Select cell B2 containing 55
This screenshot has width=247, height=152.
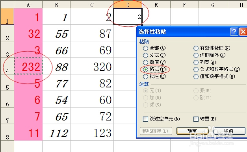coord(57,33)
